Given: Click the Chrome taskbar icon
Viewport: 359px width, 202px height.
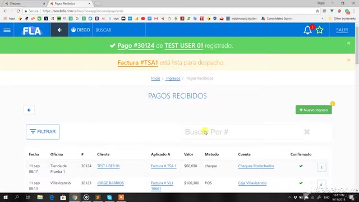Looking at the screenshot, I should tap(75, 197).
